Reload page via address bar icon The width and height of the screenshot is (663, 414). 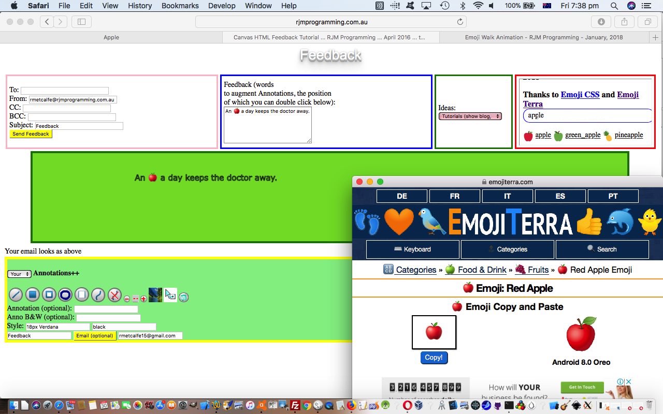pyautogui.click(x=460, y=22)
